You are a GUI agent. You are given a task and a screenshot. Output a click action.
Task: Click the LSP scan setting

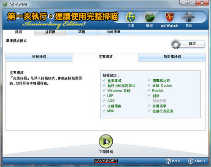(110, 96)
